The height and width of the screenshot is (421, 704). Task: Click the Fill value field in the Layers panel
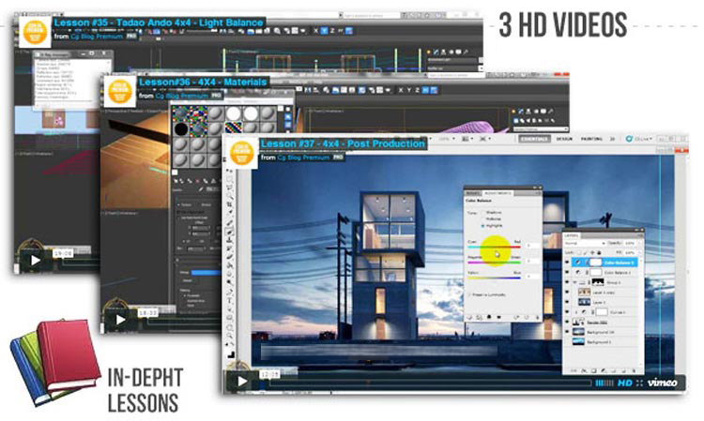(630, 253)
